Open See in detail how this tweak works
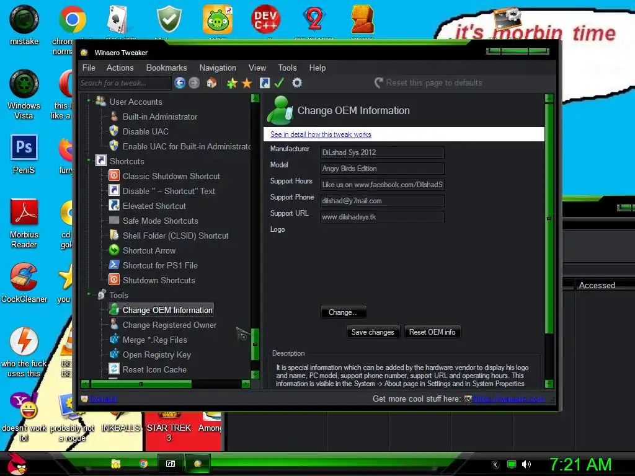This screenshot has height=476, width=635. coord(321,134)
